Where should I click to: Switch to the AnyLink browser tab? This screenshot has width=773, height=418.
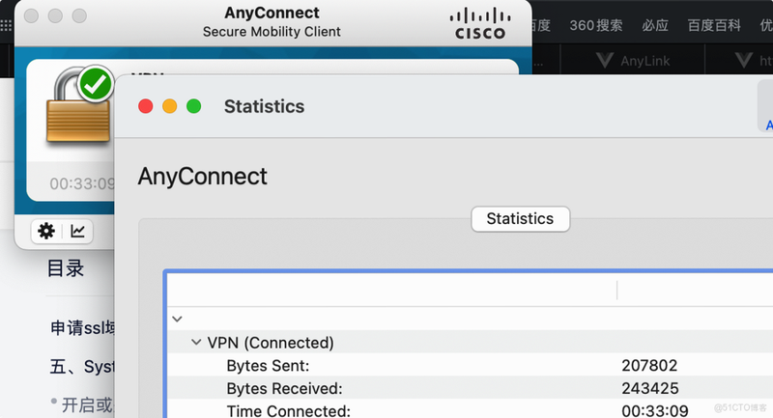[634, 61]
